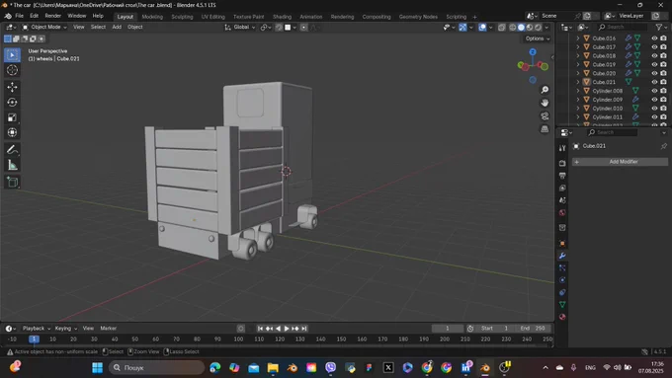The height and width of the screenshot is (378, 672).
Task: Select the Measure tool
Action: click(12, 165)
